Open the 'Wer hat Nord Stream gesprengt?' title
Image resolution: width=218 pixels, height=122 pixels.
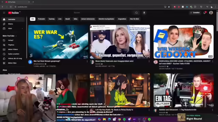[x=47, y=61]
